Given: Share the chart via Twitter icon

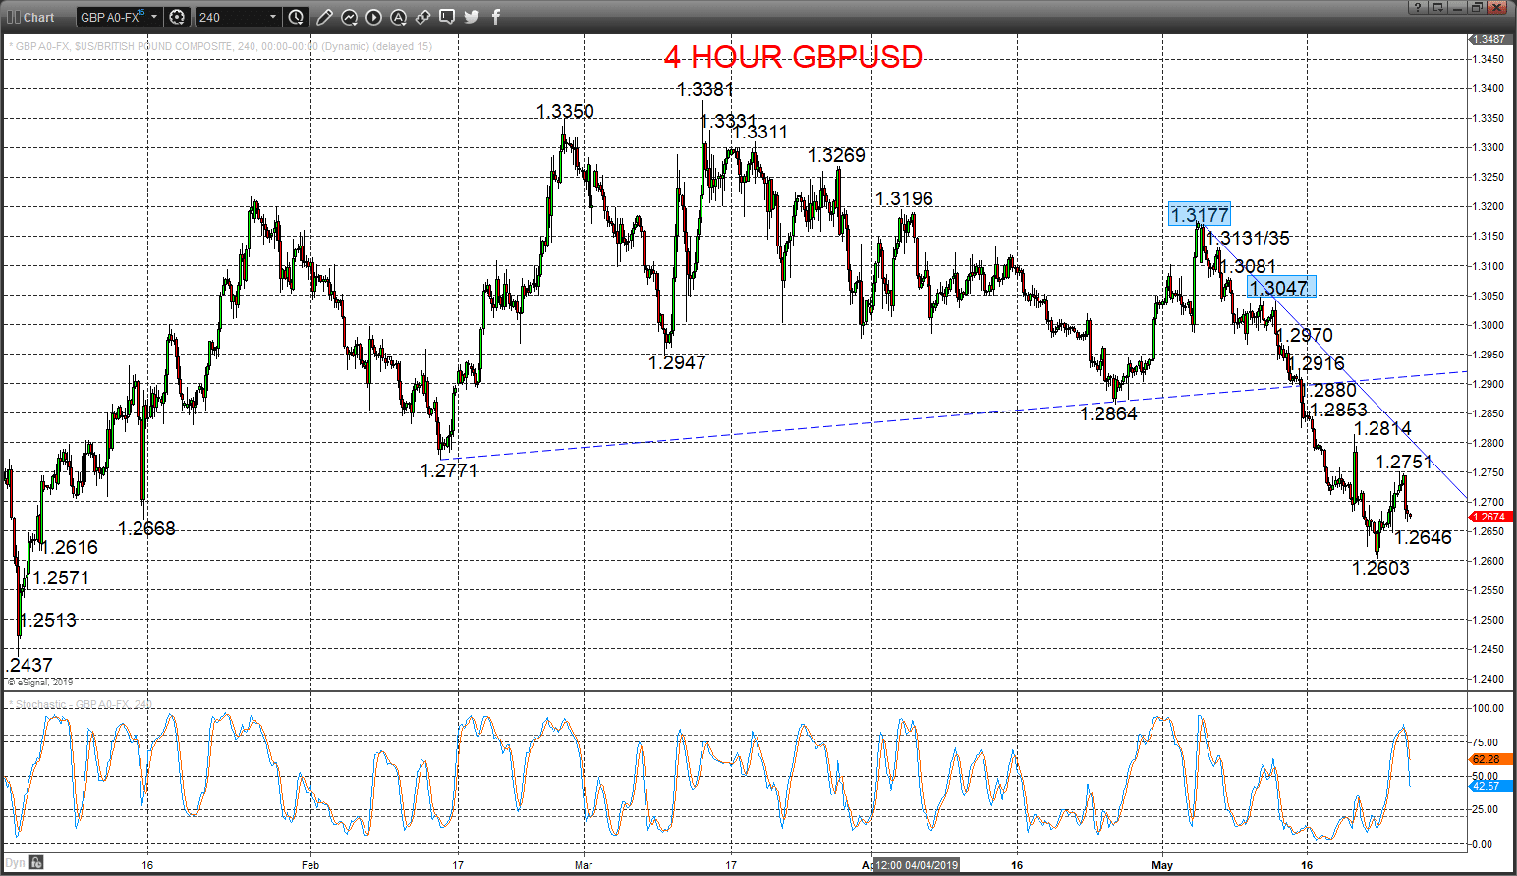Looking at the screenshot, I should [472, 17].
